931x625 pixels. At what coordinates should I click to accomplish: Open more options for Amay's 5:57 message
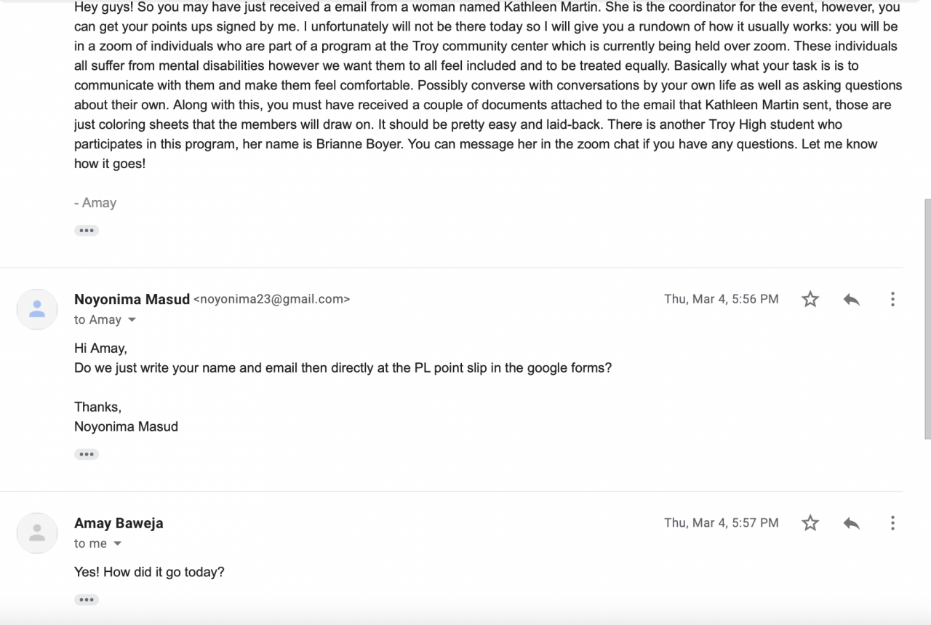coord(892,523)
